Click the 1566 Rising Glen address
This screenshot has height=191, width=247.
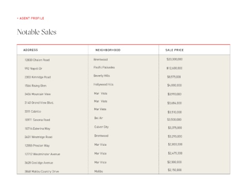tap(36, 85)
